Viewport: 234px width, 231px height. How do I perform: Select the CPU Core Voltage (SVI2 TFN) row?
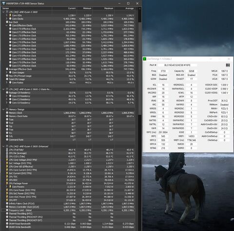pos(68,160)
